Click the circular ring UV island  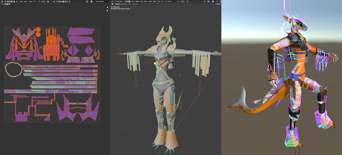point(13,69)
